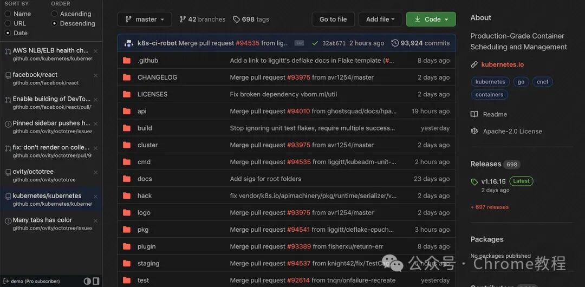Screen dimensions: 585x287
Task: Open the master branch dropdown
Action: coord(145,19)
